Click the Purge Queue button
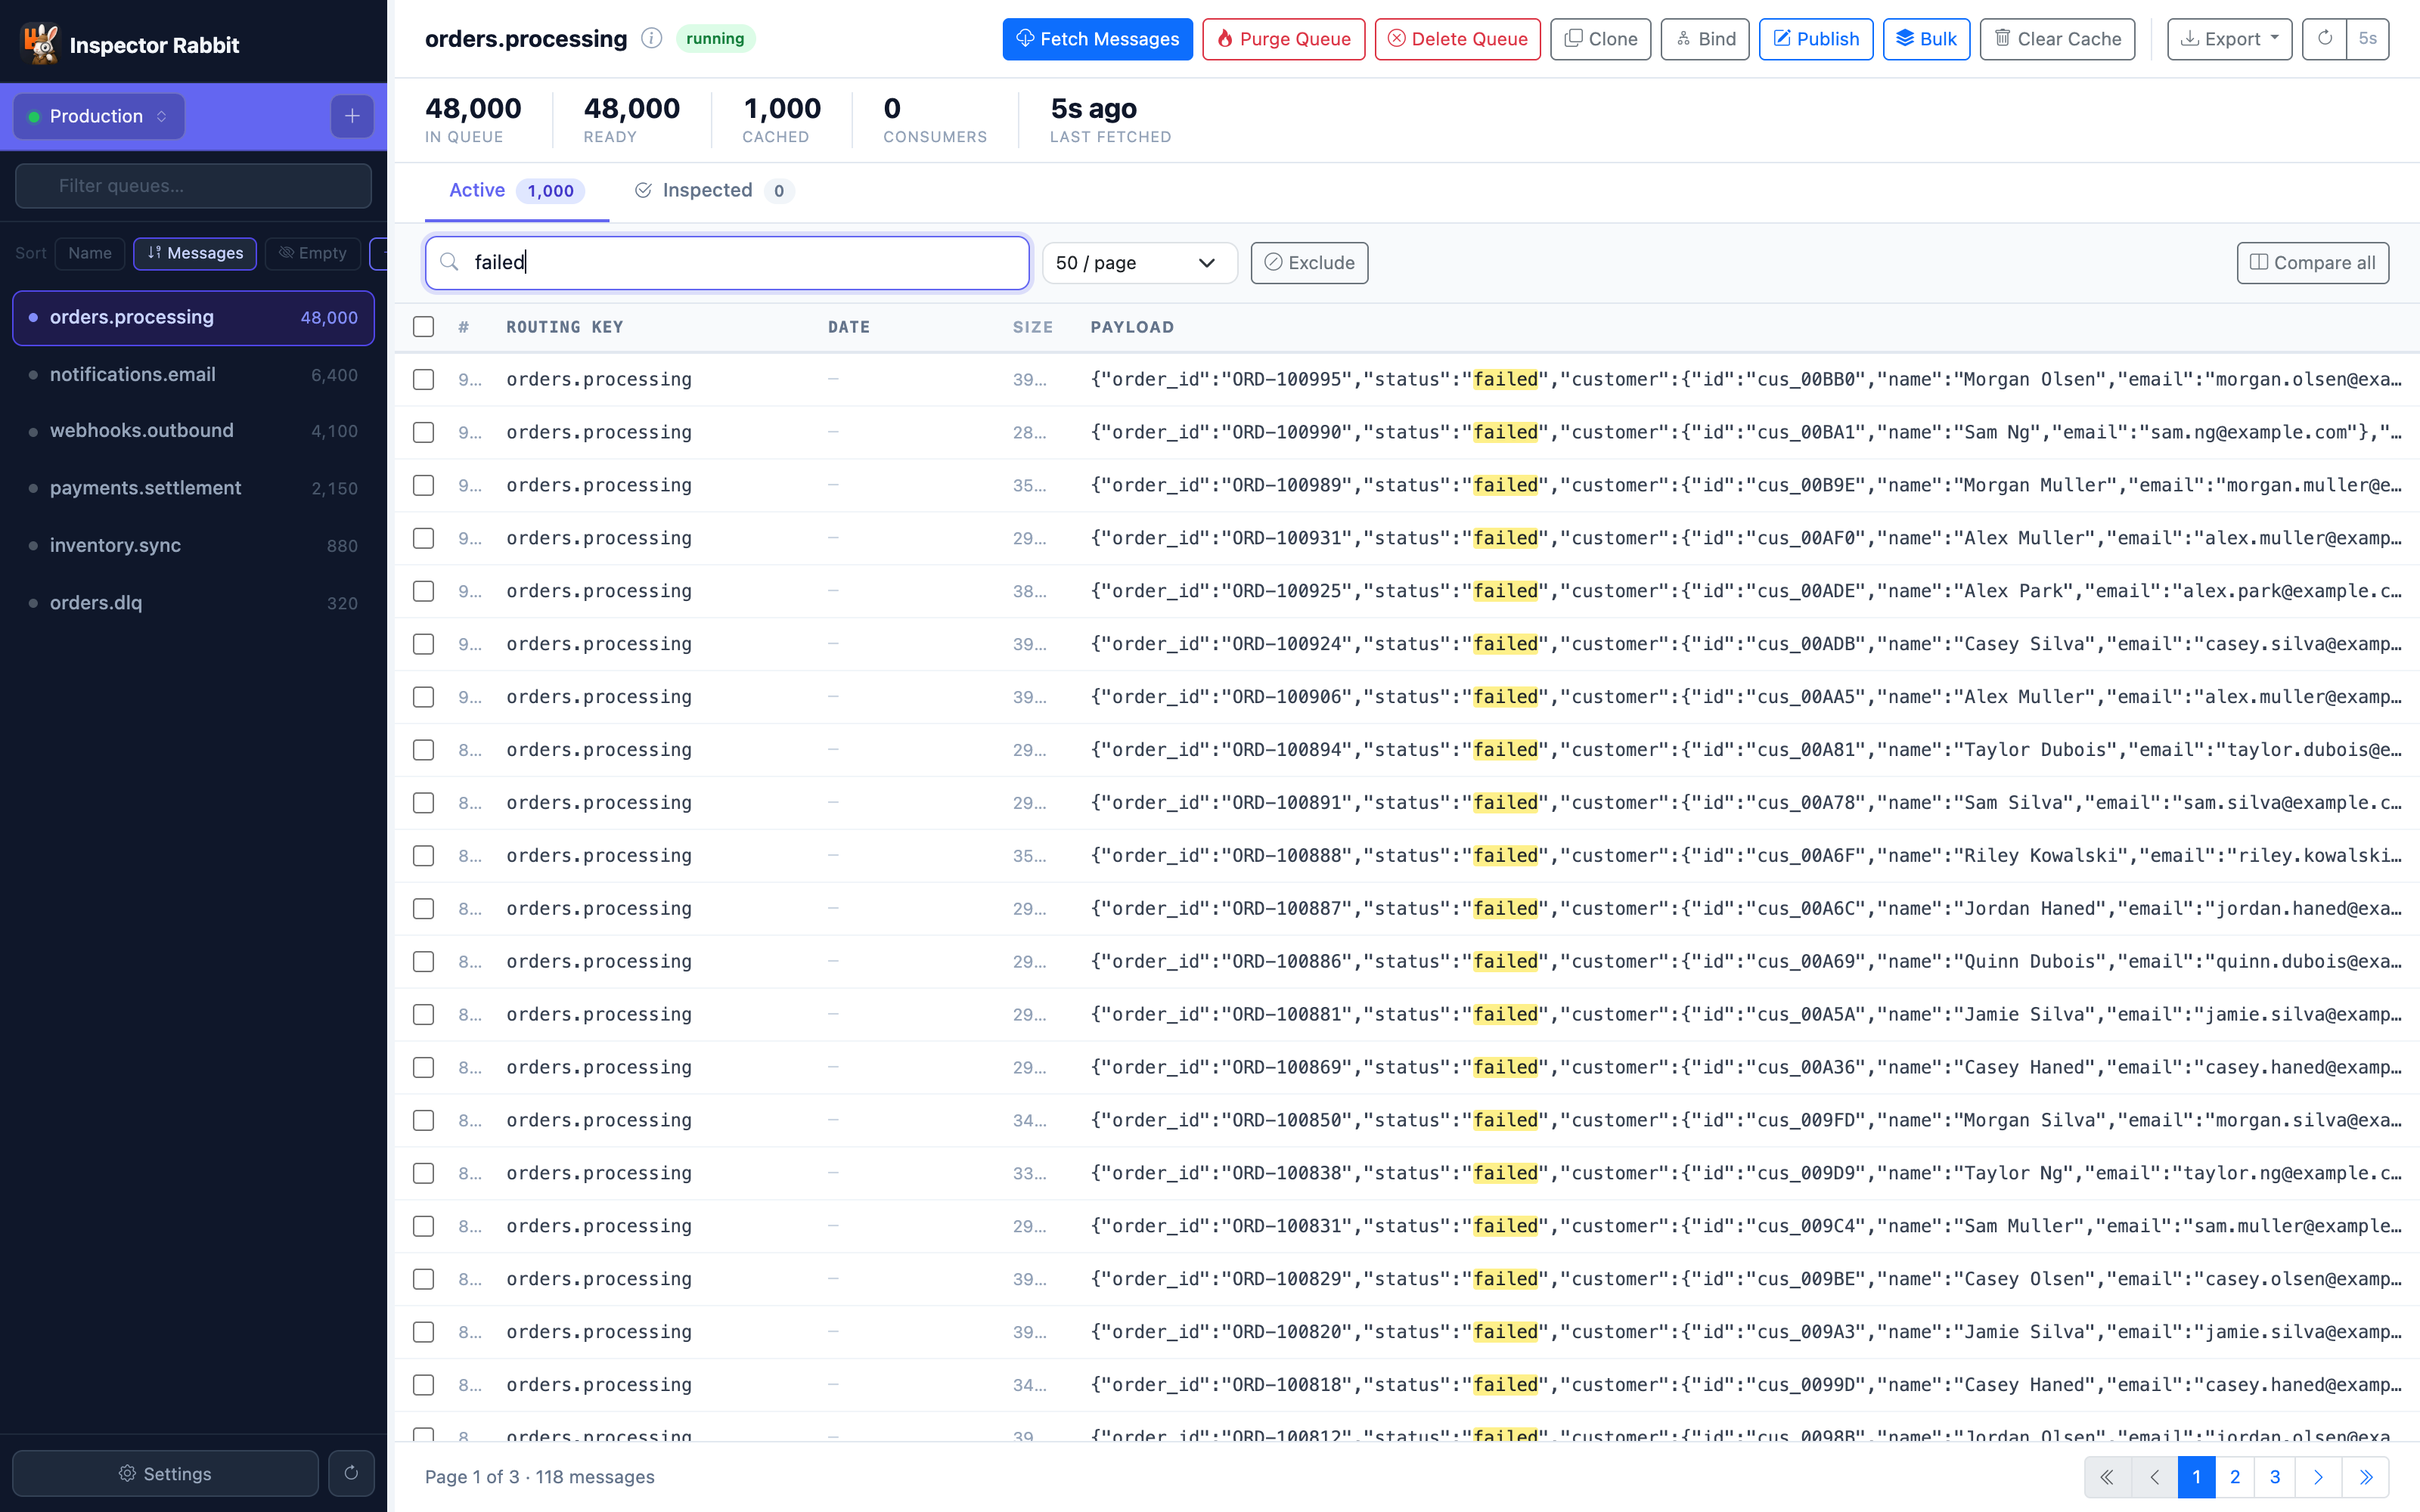Viewport: 2420px width, 1512px height. (1283, 39)
